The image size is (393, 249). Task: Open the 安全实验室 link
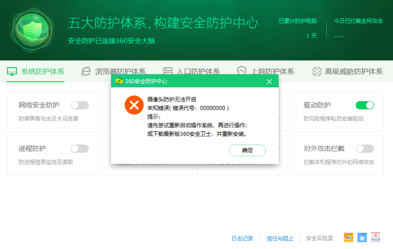[319, 238]
